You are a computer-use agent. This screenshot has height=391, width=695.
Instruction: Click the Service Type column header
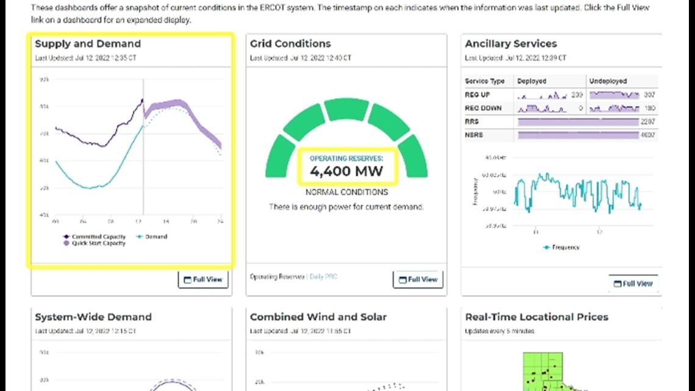point(485,81)
